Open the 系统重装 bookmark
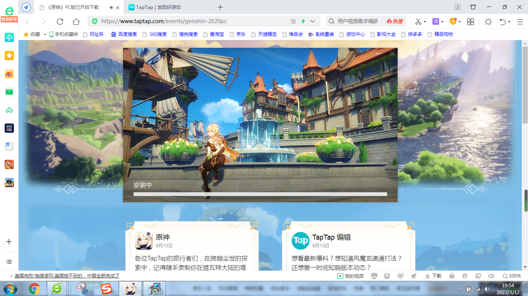The height and width of the screenshot is (296, 528). 321,34
